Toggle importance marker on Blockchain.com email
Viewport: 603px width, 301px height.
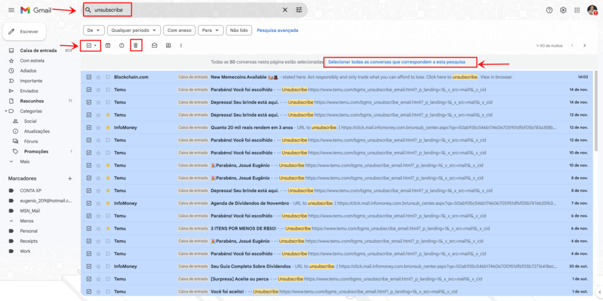pyautogui.click(x=108, y=77)
